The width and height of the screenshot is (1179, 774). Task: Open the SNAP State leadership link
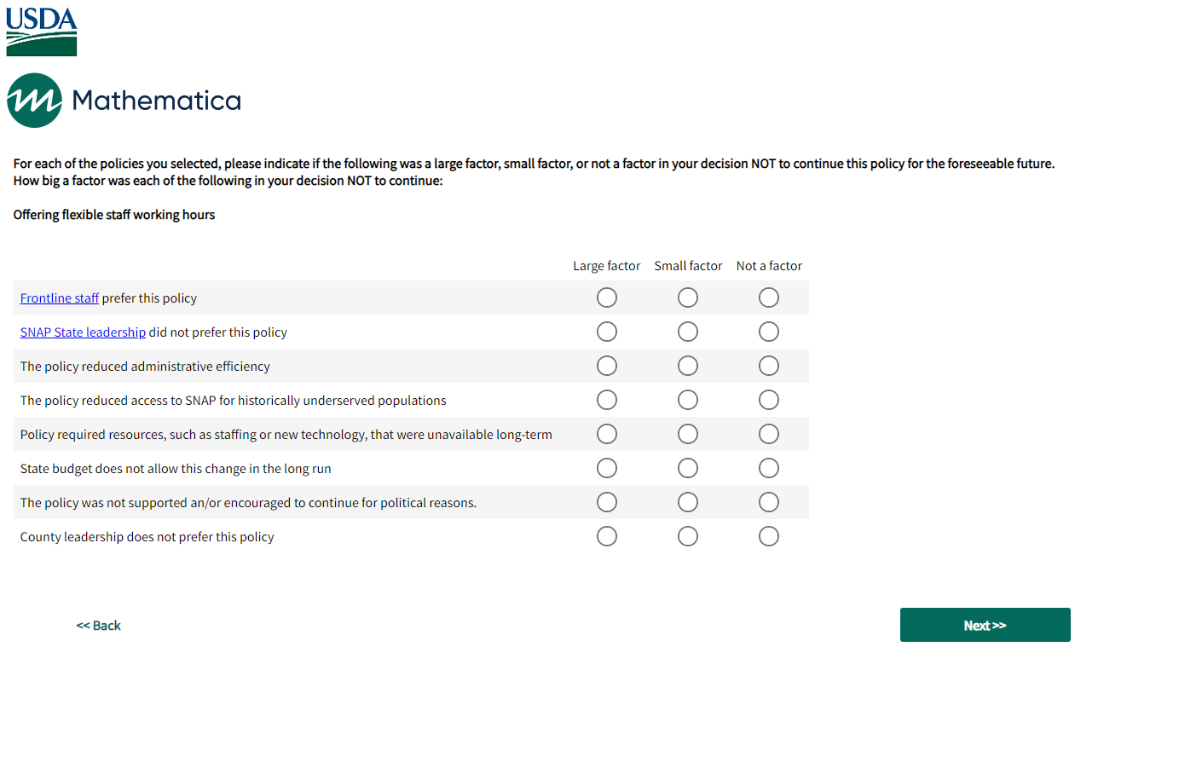(83, 332)
